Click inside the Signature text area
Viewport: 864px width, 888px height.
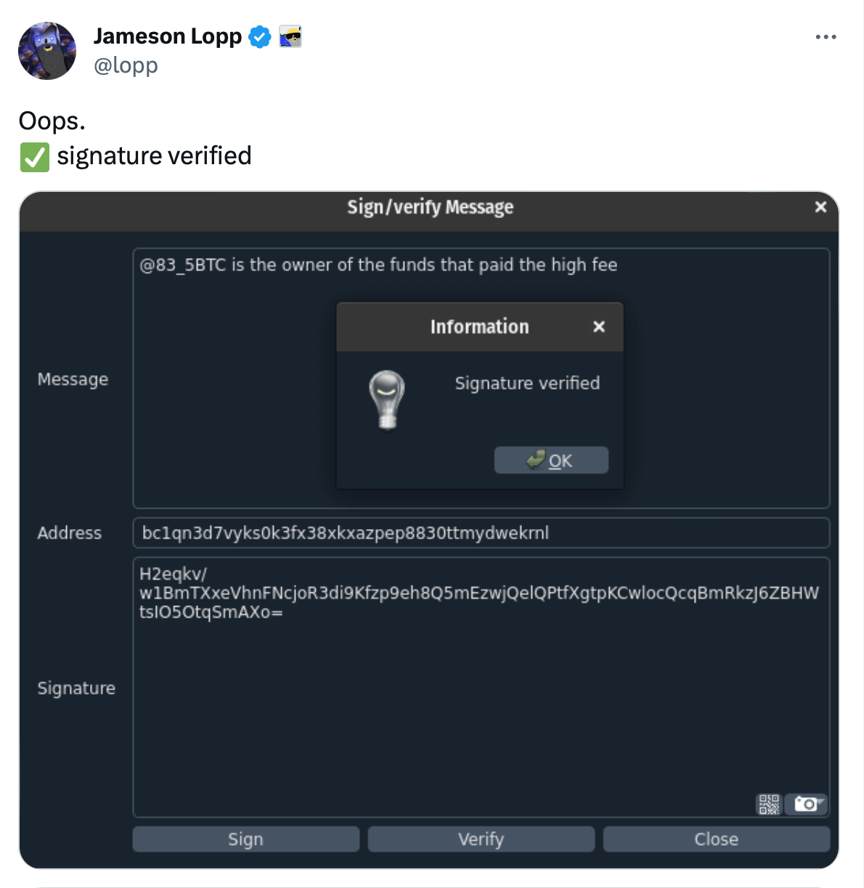click(x=481, y=687)
